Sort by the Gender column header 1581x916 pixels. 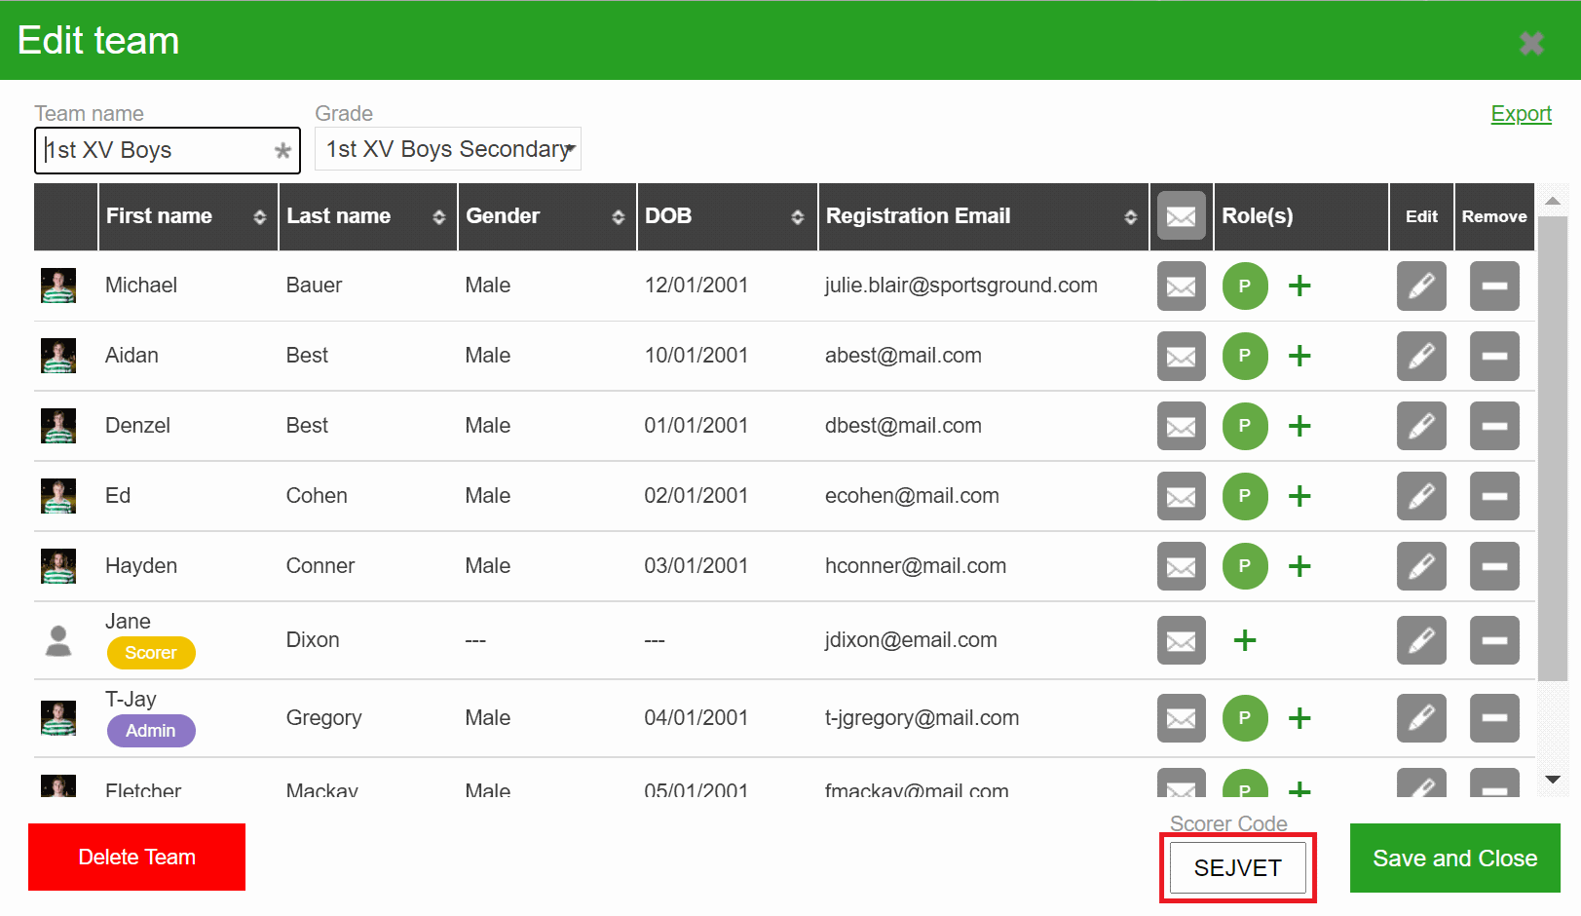[x=545, y=216]
